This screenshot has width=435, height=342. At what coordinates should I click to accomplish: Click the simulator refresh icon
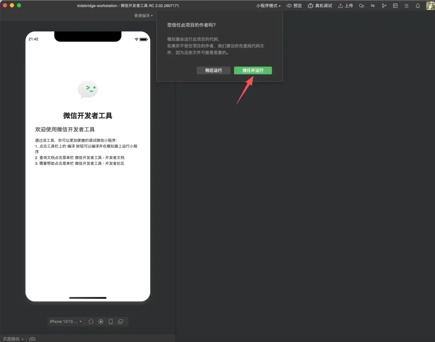[91, 321]
